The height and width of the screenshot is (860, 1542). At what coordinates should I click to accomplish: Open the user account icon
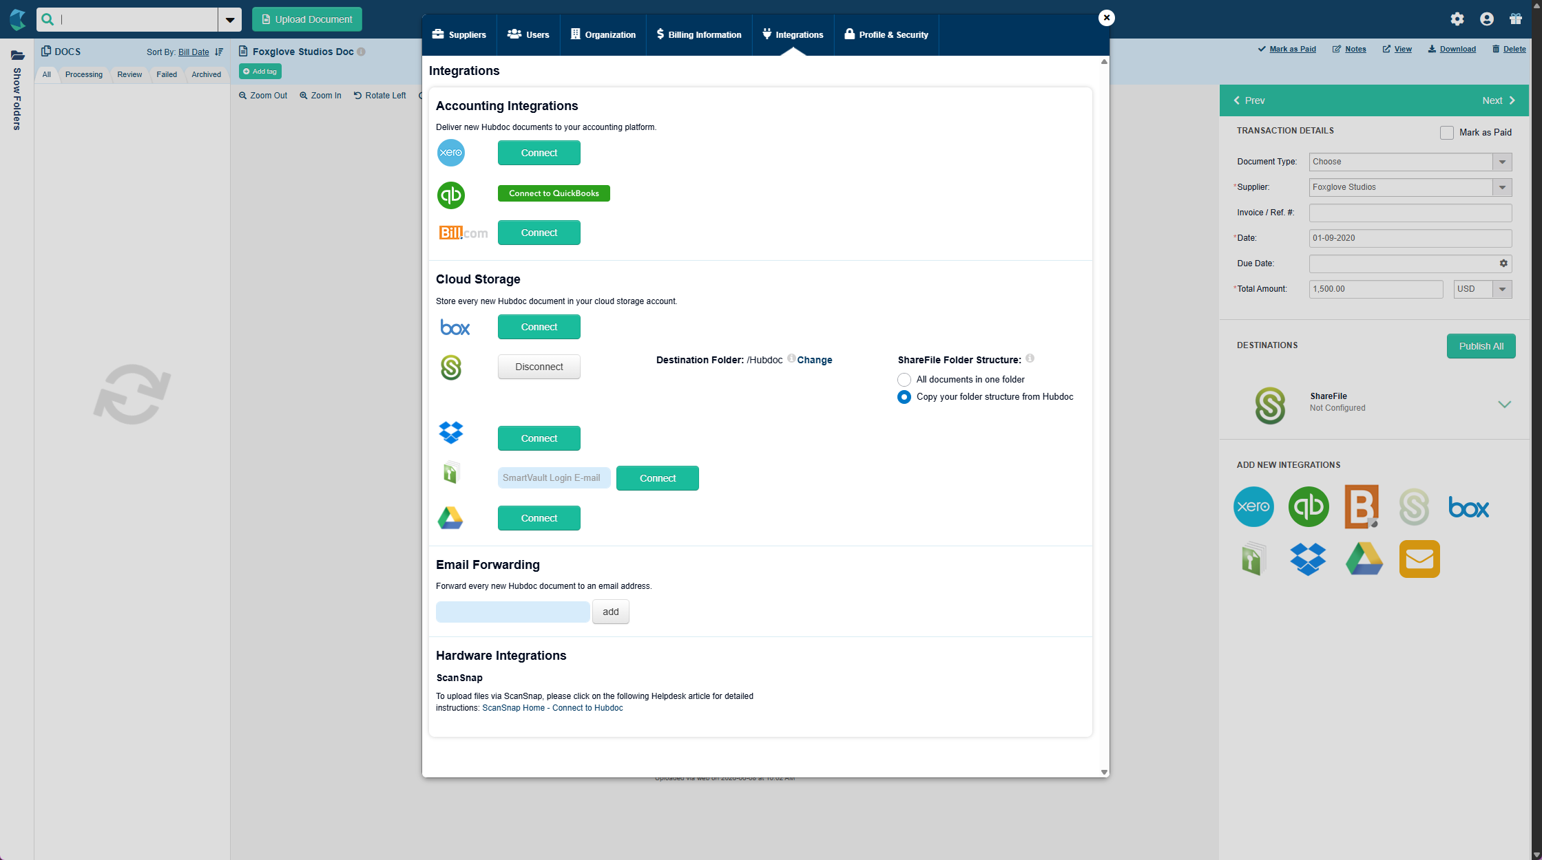(1487, 19)
